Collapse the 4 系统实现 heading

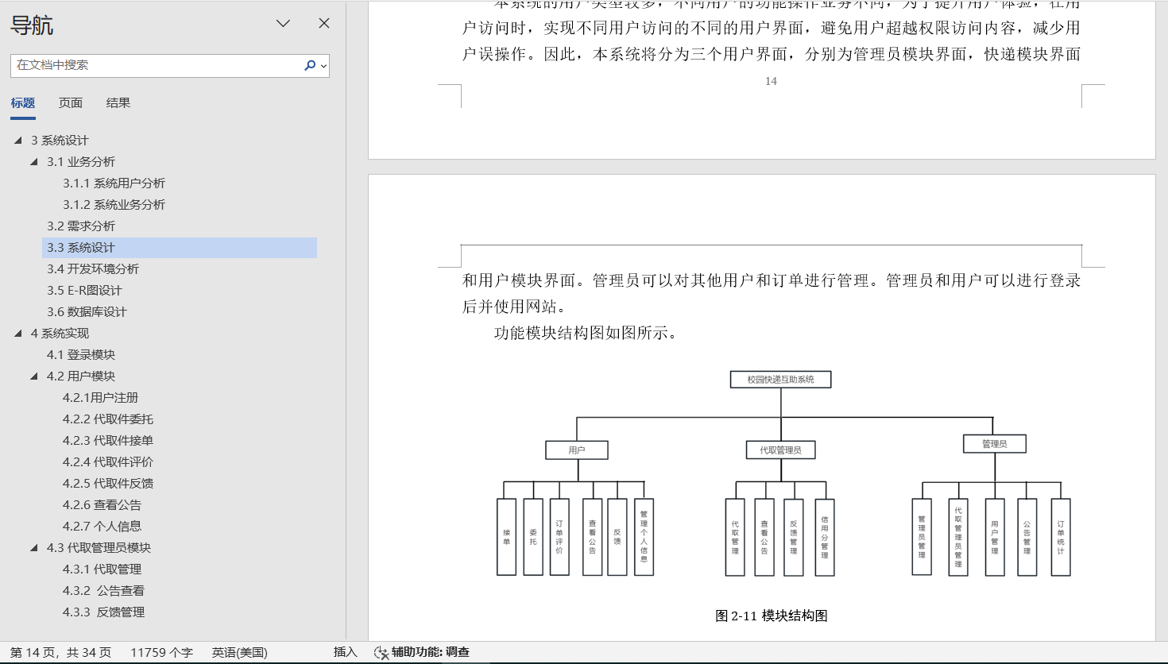[x=18, y=334]
